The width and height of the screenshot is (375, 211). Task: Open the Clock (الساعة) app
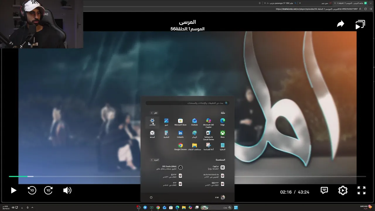tap(152, 135)
